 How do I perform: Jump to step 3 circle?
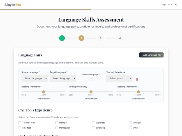click(101, 38)
